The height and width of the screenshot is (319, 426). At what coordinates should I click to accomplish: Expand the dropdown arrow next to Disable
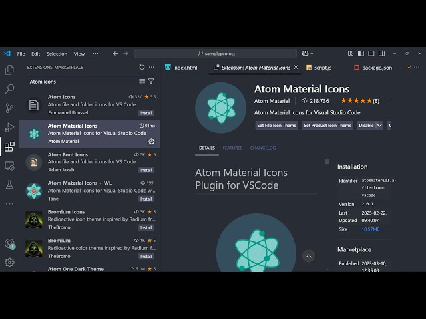click(379, 125)
